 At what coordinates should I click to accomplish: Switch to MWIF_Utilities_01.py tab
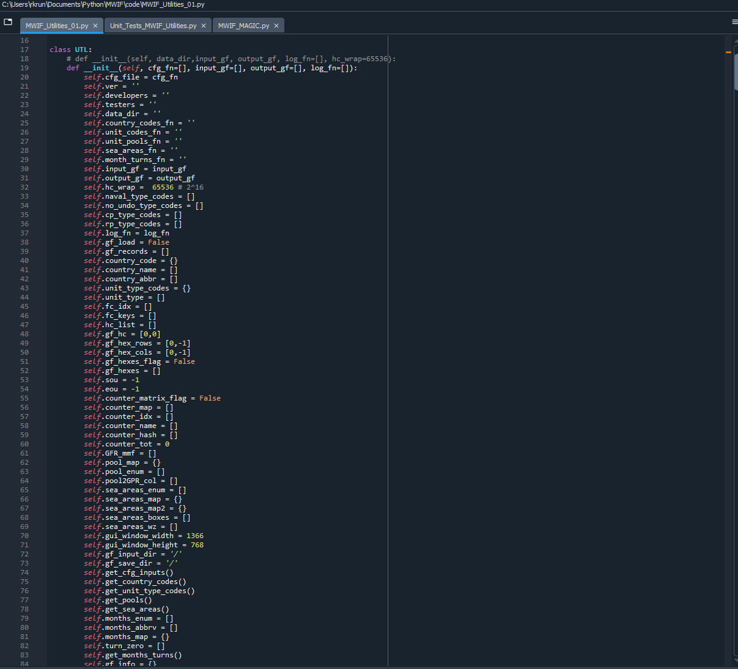57,26
